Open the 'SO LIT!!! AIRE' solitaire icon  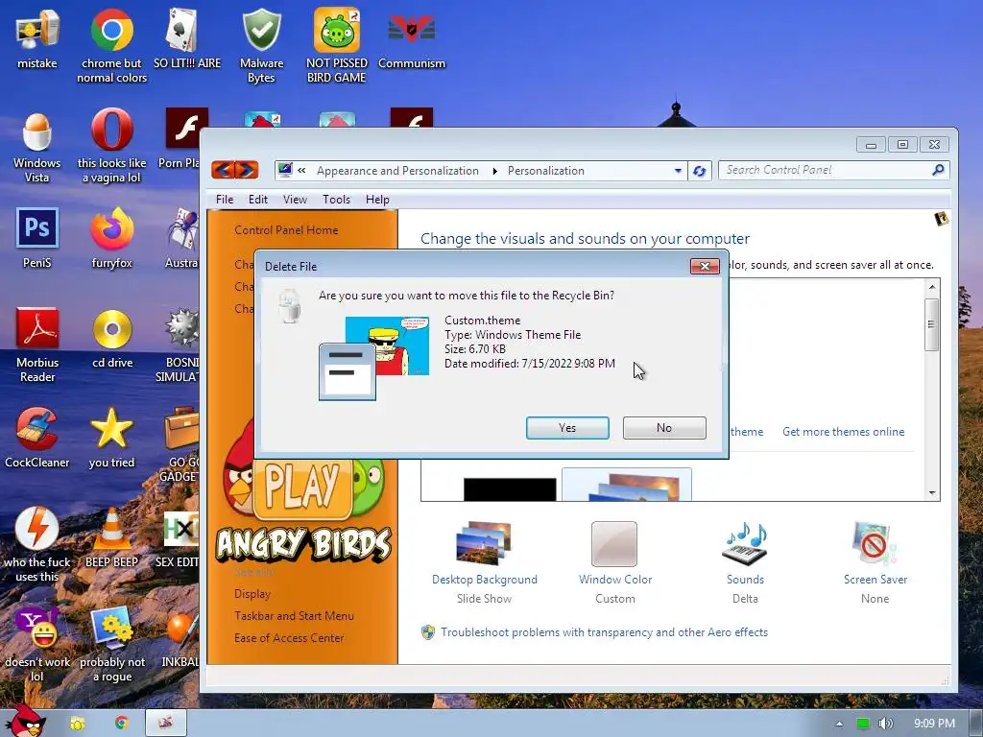tap(187, 37)
